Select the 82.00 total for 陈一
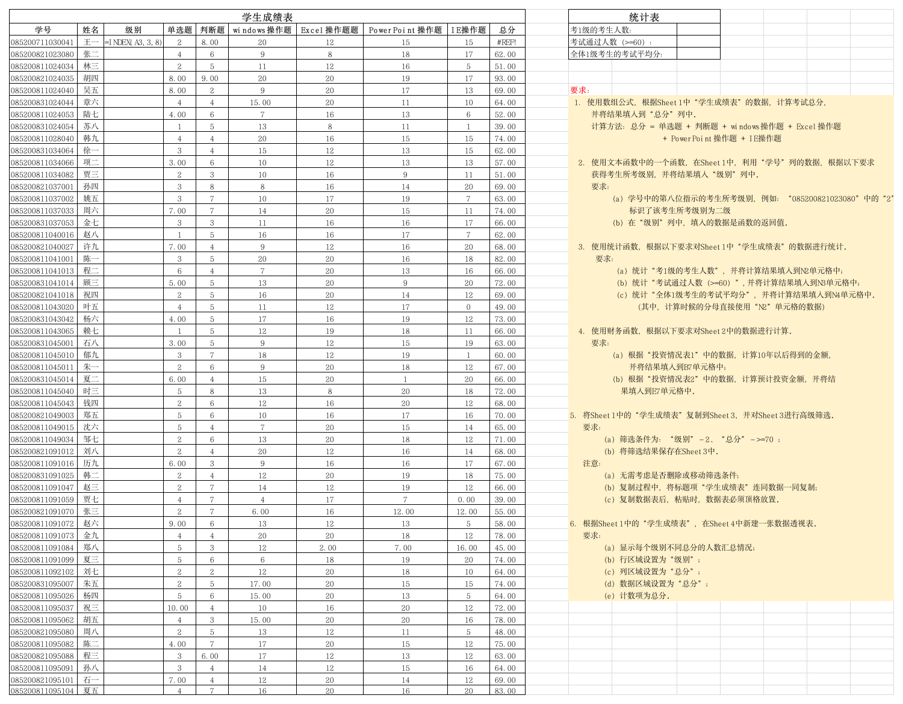Screen dimensions: 903x704 coord(507,259)
